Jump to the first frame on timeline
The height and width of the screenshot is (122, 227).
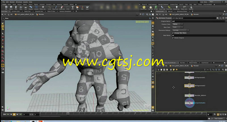coord(5,114)
